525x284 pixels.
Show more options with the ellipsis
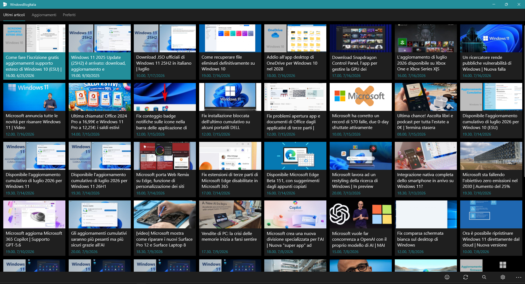(x=519, y=277)
